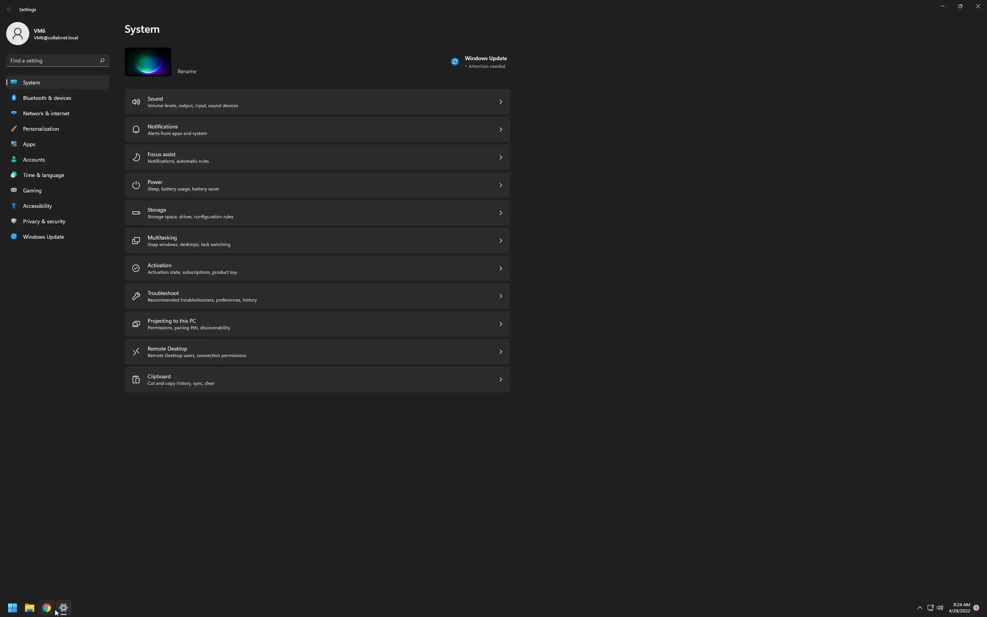Go to Privacy & security section
987x617 pixels.
[x=44, y=222]
